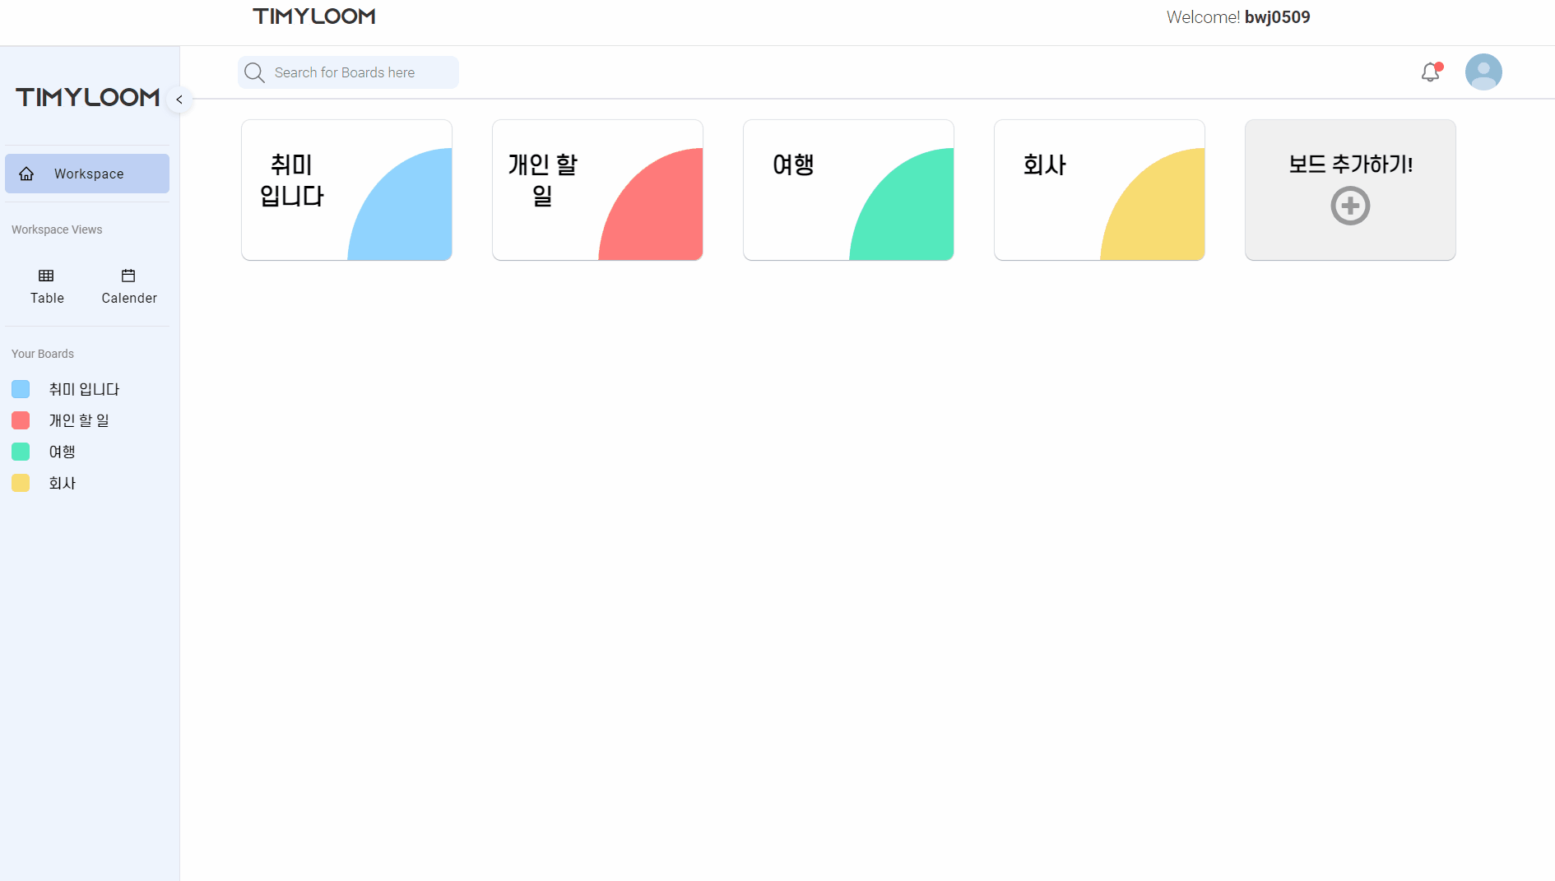Expand the Your Boards section
The height and width of the screenshot is (881, 1555).
pos(42,354)
